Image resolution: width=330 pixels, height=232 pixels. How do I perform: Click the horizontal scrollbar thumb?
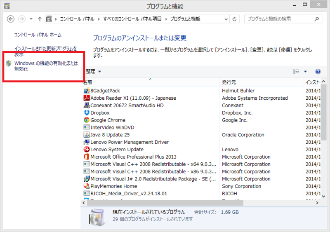pyautogui.click(x=165, y=203)
